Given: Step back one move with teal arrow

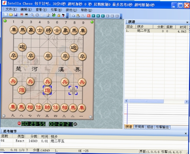Looking at the screenshot, I should [103, 16].
